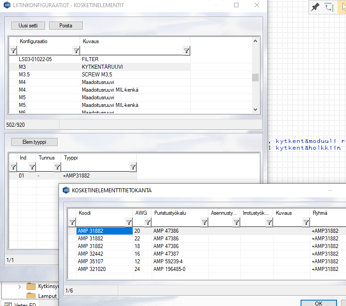The image size is (346, 306).
Task: Click the pin icon in floating toolbar
Action: click(315, 7)
